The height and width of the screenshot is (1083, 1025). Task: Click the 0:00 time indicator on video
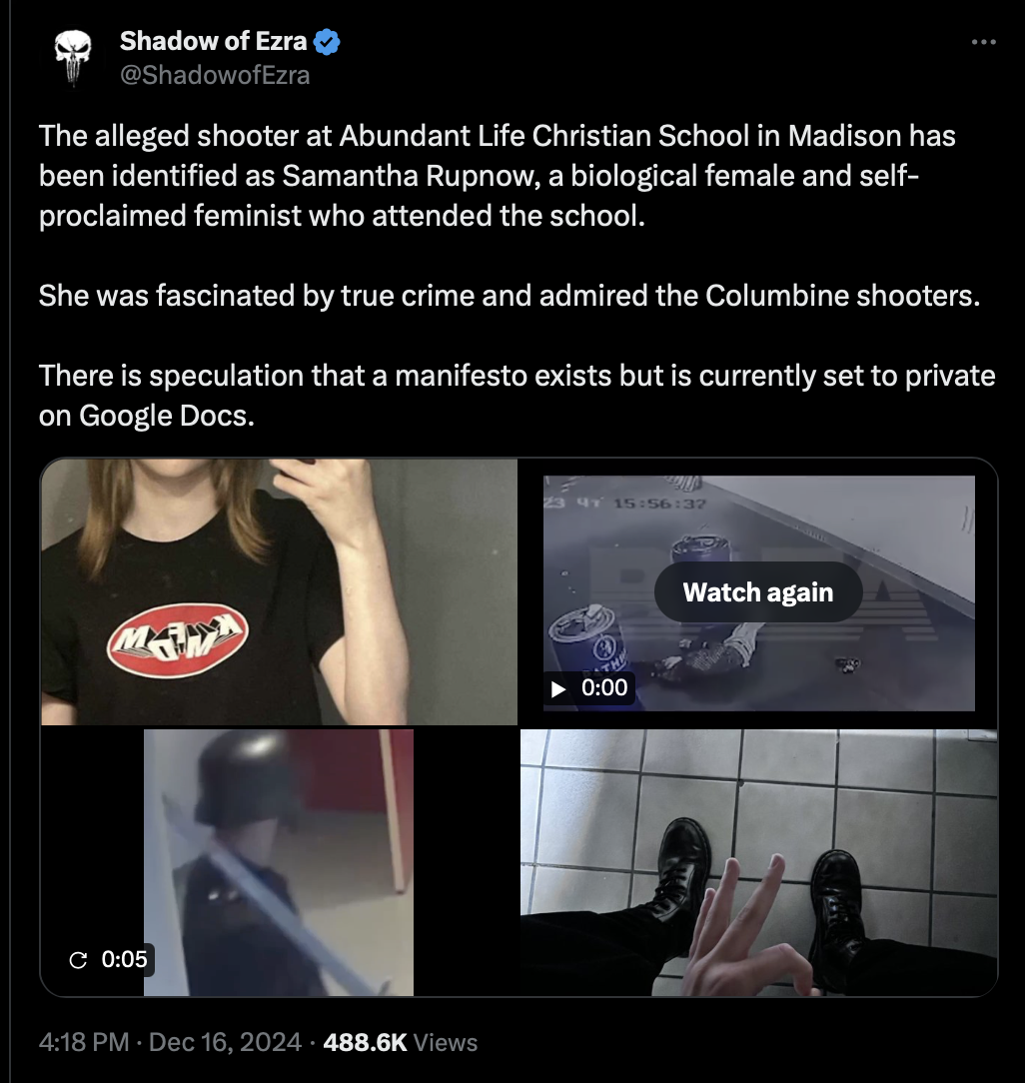pos(604,688)
